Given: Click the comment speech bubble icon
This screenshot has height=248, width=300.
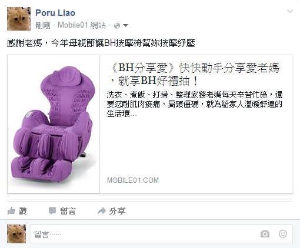Looking at the screenshot, I should [52, 211].
